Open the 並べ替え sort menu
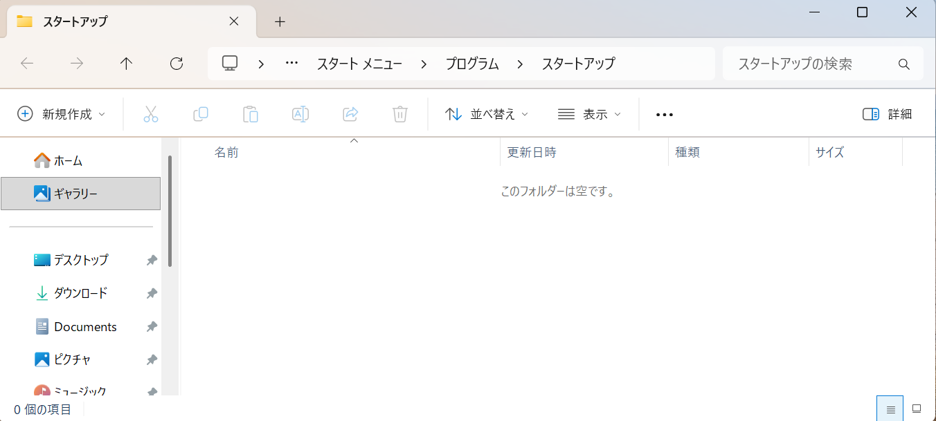 pos(487,114)
